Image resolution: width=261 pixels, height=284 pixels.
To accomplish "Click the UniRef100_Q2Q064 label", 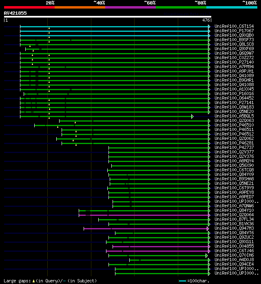I will coord(234,215).
